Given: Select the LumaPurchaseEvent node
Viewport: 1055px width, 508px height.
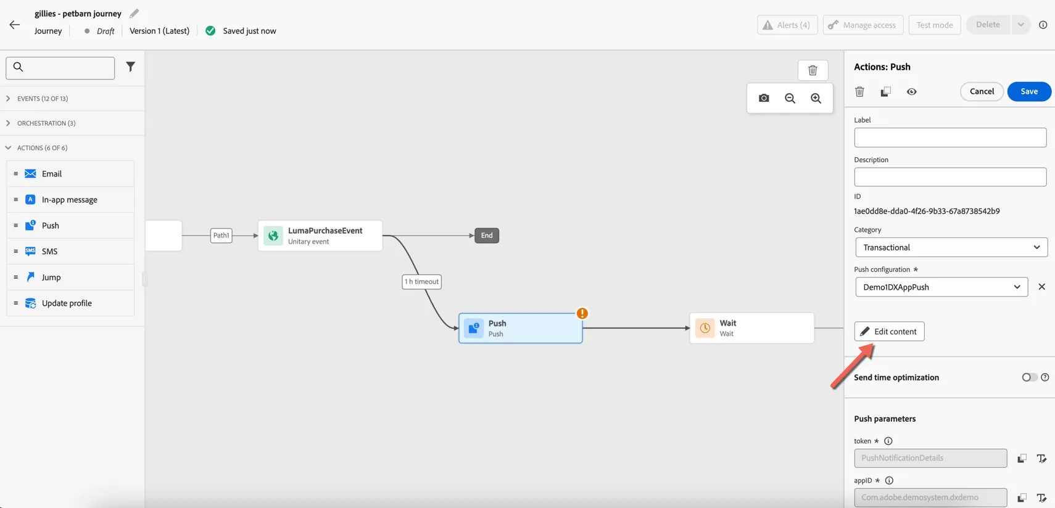Looking at the screenshot, I should (x=320, y=236).
